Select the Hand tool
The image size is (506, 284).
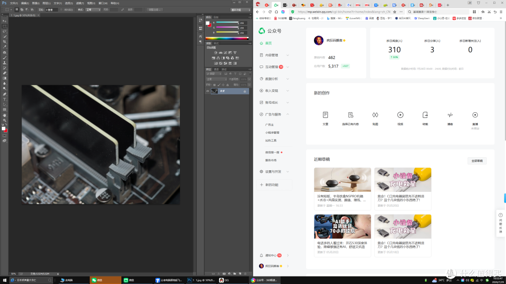5,115
